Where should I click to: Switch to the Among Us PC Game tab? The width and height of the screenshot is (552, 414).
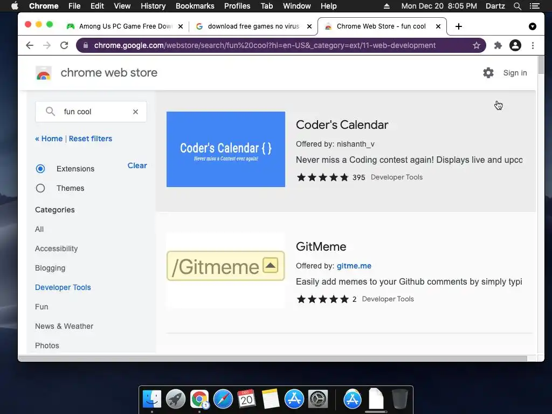coord(125,26)
